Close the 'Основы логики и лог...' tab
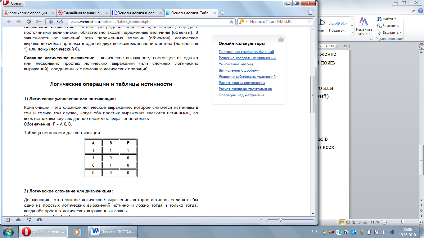Image resolution: width=424 pixels, height=238 pixels. click(x=161, y=13)
